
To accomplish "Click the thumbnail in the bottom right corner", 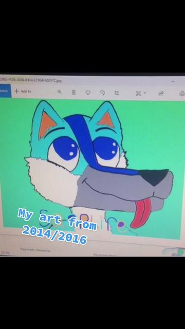I will coord(174,251).
